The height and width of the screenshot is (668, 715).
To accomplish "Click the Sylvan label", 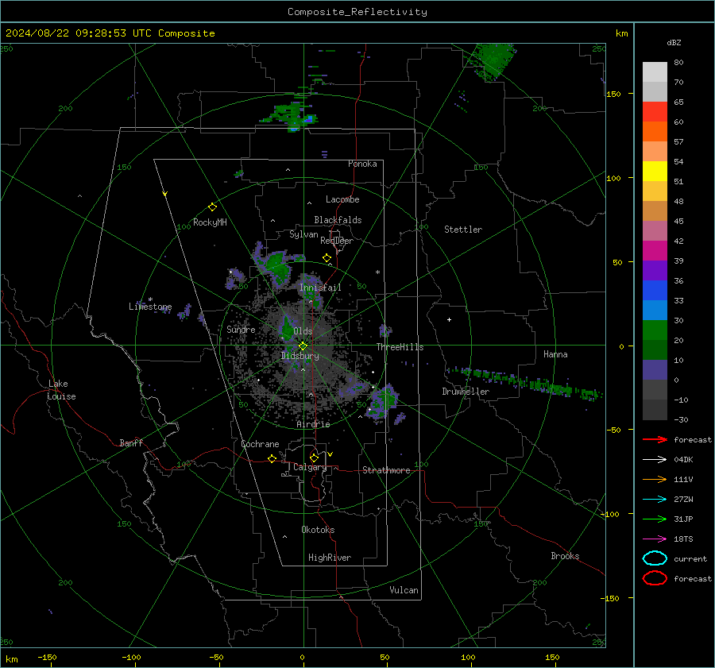I will pos(303,234).
